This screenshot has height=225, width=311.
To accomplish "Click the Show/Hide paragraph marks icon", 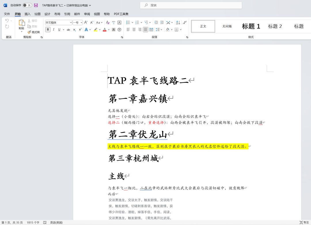I will tap(185, 22).
